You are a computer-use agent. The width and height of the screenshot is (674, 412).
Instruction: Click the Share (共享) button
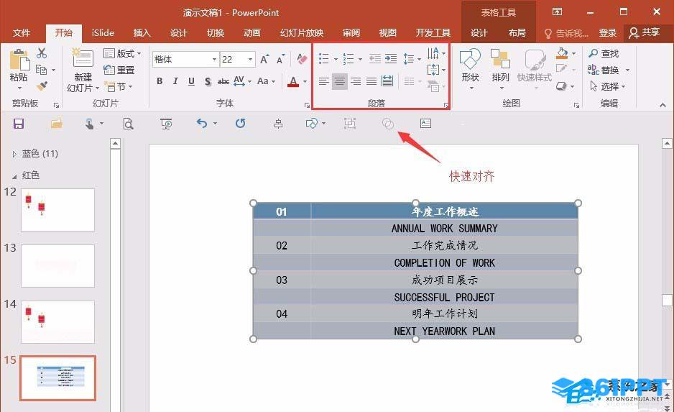click(x=645, y=32)
